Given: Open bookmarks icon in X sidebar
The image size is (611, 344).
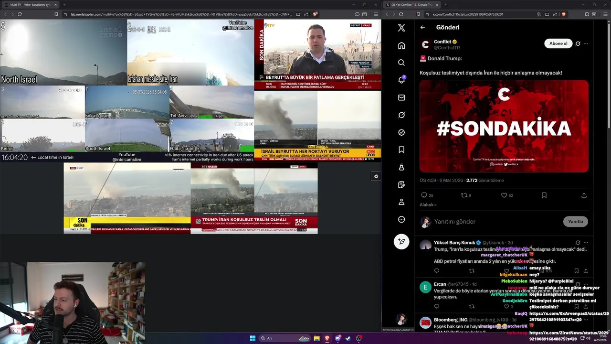Looking at the screenshot, I should tap(401, 150).
